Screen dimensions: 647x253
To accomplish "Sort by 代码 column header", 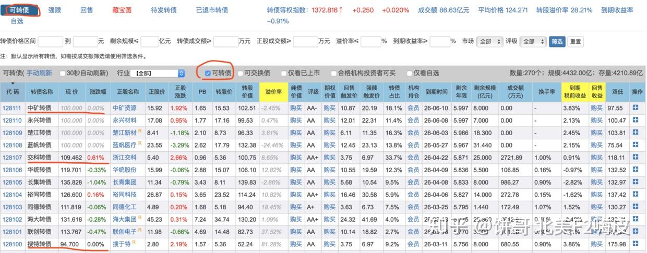I will (13, 92).
